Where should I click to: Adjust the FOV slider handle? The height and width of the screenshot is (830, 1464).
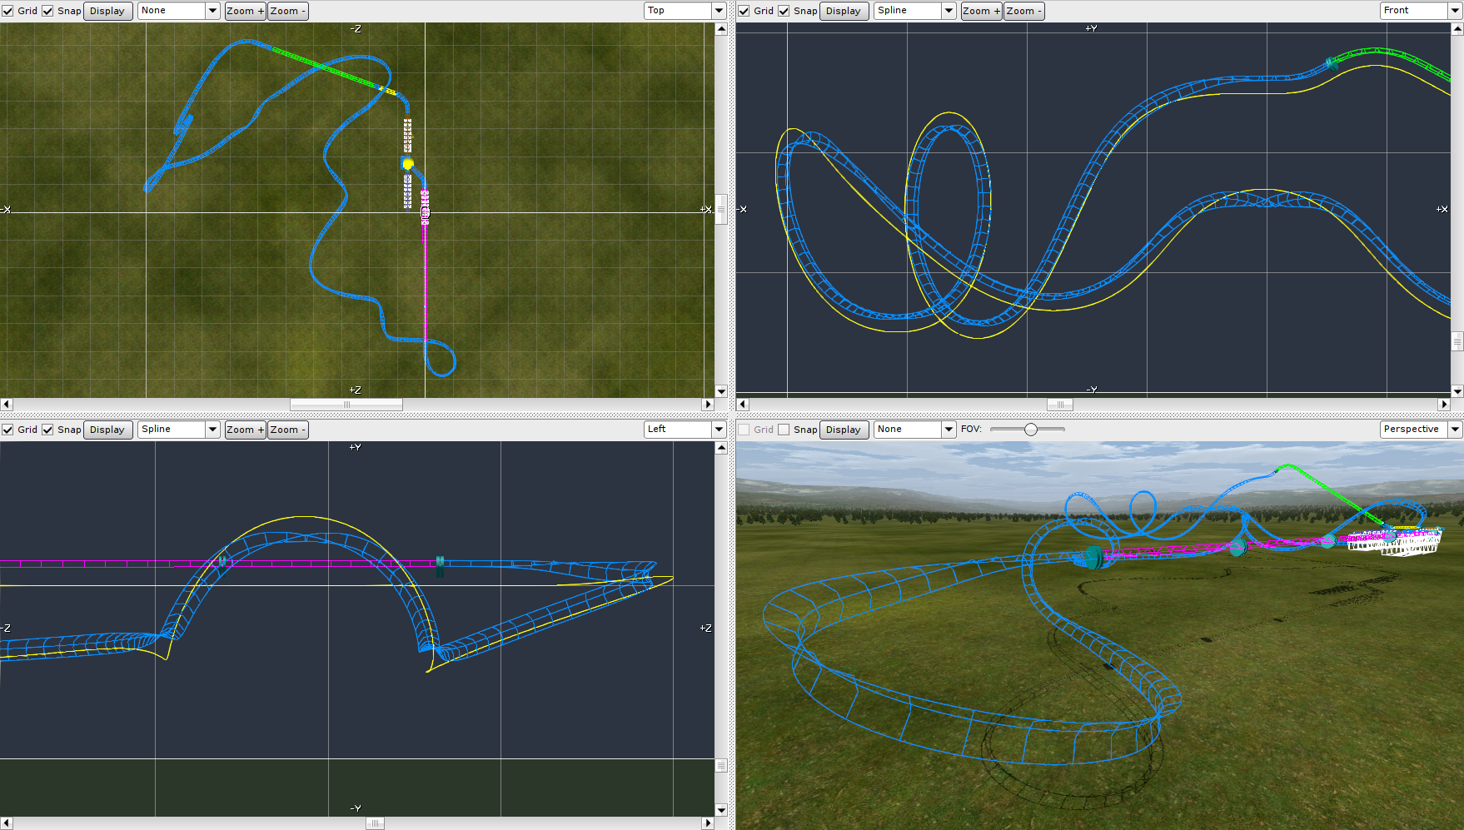[x=1031, y=430]
